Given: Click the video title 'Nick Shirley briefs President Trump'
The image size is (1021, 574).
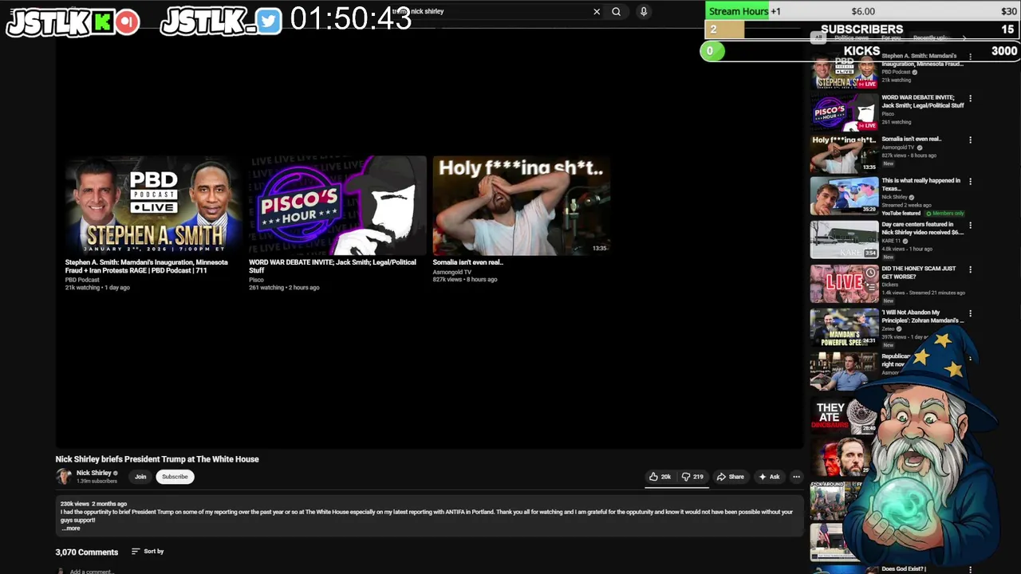Looking at the screenshot, I should point(157,459).
